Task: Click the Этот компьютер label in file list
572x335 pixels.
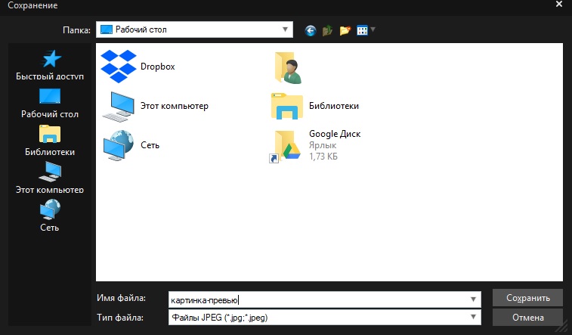Action: [x=175, y=106]
